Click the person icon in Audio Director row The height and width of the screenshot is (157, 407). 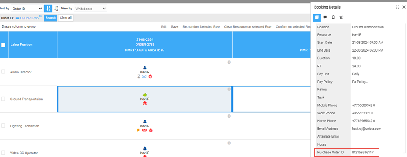click(x=145, y=68)
